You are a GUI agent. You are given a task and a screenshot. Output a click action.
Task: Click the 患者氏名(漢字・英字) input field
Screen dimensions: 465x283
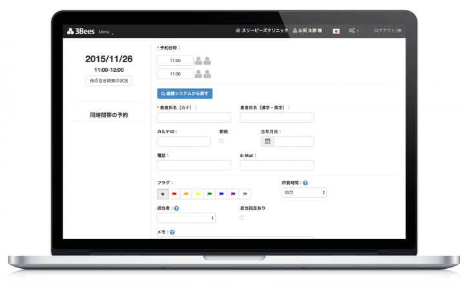[x=277, y=118]
